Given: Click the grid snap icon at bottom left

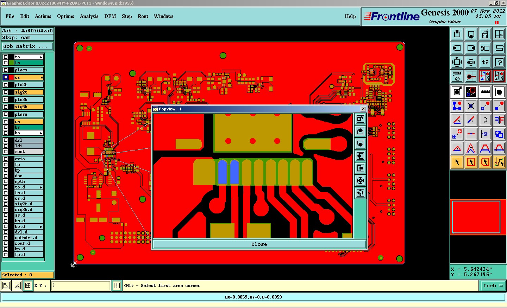Looking at the screenshot, I should (x=28, y=285).
